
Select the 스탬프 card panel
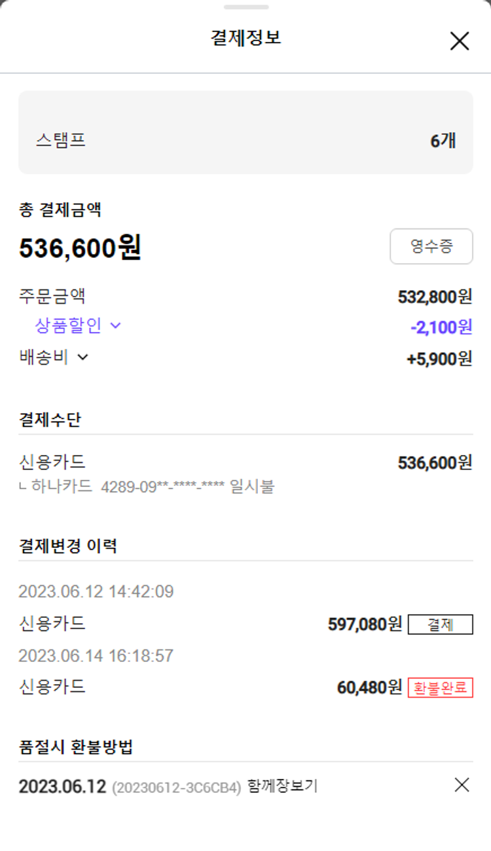point(245,132)
